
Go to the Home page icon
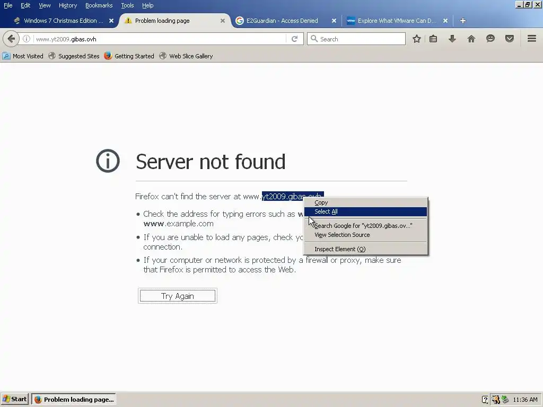pos(471,39)
